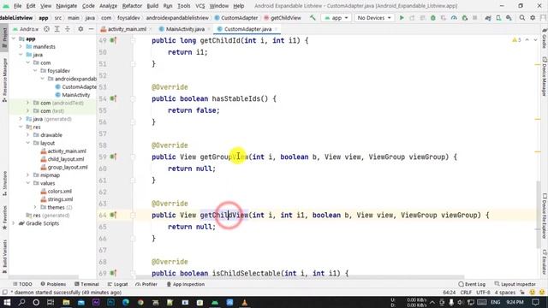Open the Device Manager toolbar icon

tap(498, 18)
